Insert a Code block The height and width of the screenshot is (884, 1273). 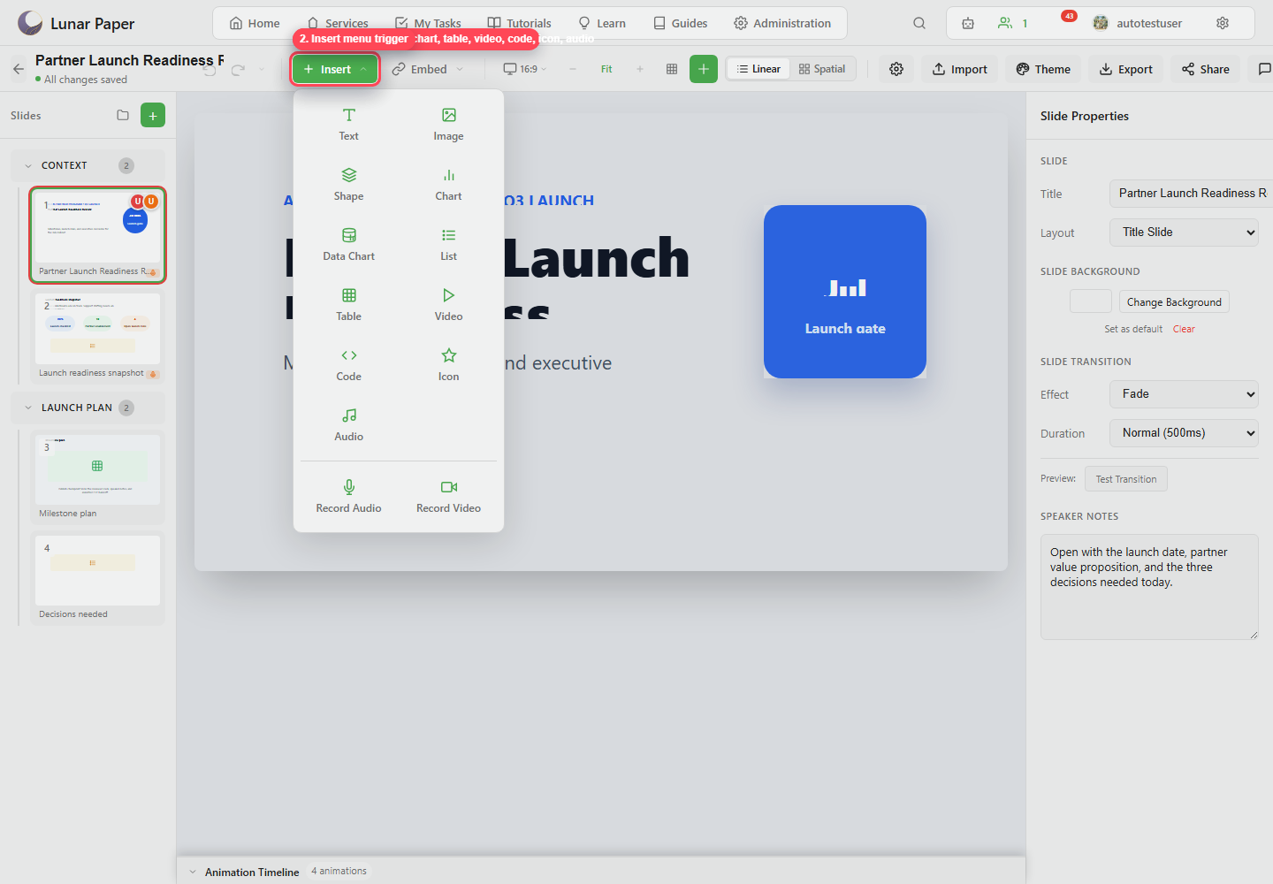(348, 364)
